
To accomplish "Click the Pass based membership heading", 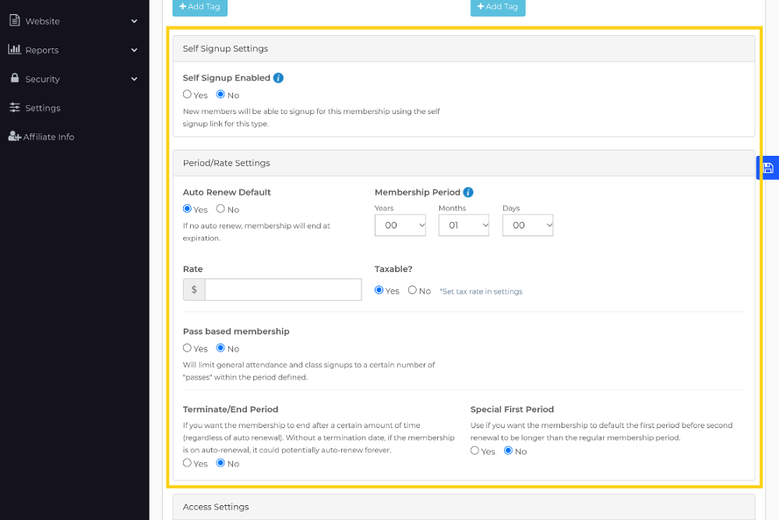I will 236,331.
